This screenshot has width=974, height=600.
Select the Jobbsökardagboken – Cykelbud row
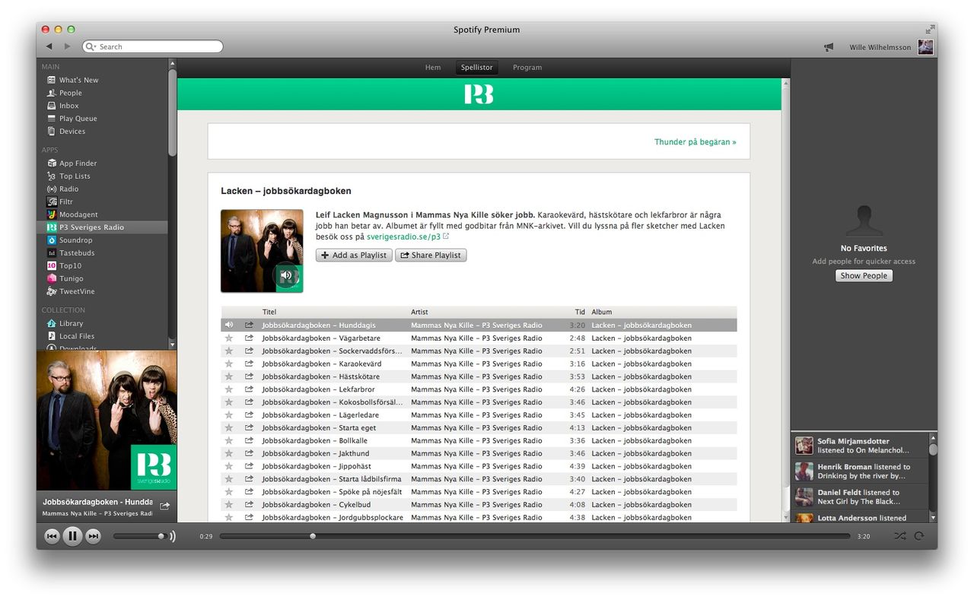pyautogui.click(x=479, y=505)
